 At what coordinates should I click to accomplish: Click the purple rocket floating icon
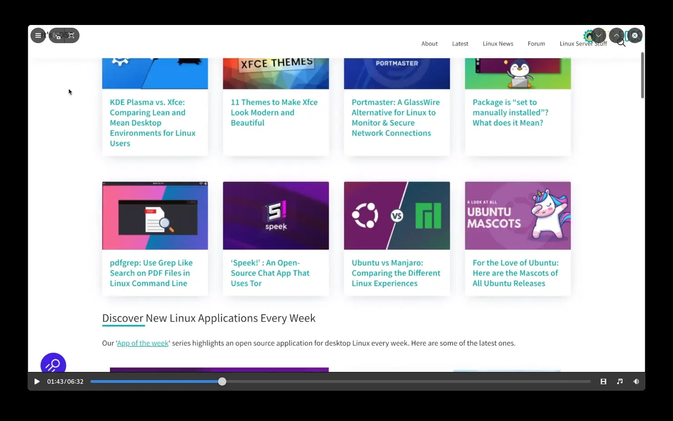point(53,364)
